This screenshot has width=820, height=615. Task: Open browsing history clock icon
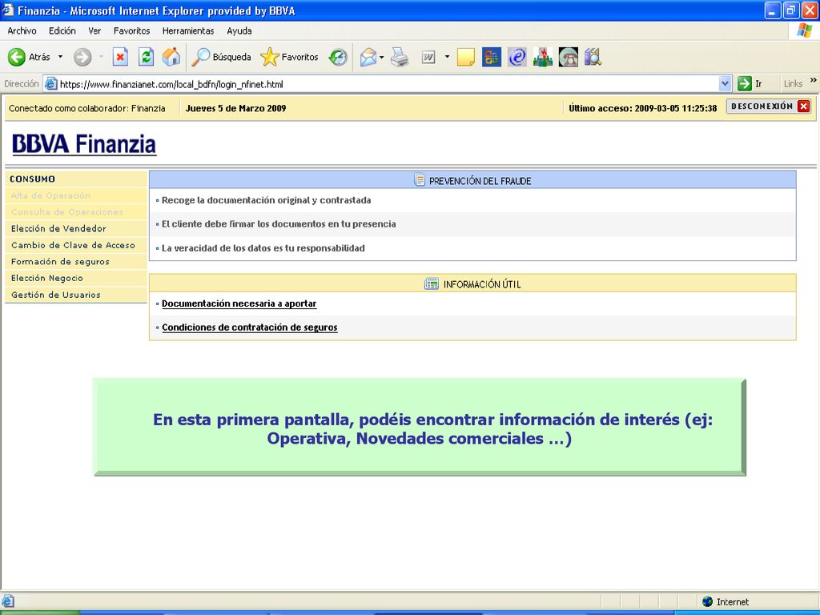(338, 57)
